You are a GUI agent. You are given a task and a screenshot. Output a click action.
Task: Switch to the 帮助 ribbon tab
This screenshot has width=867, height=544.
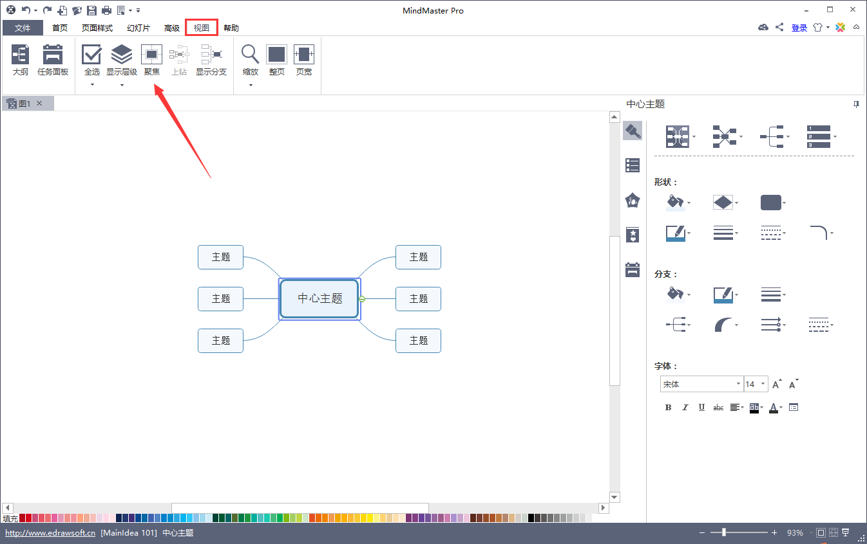click(x=231, y=28)
